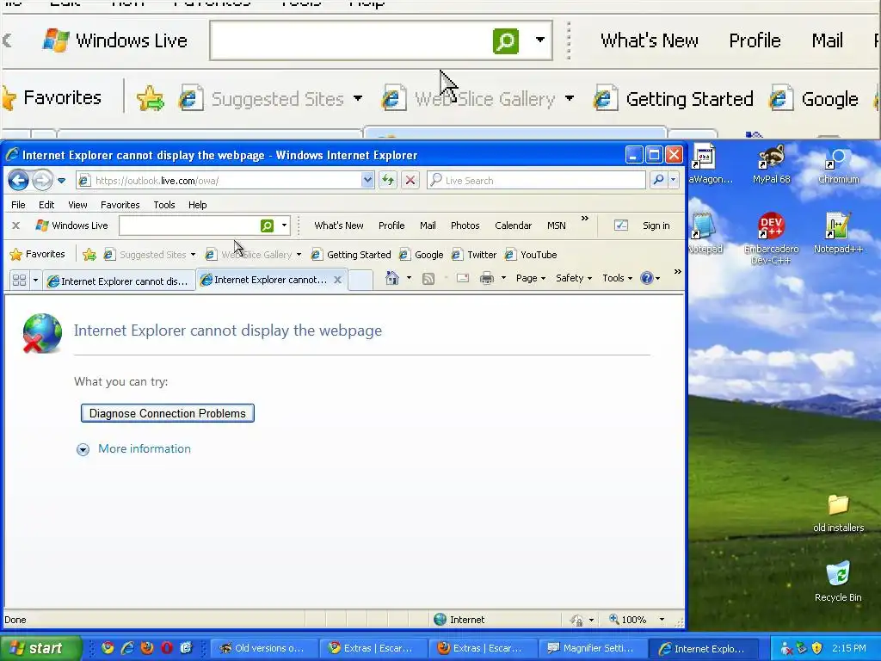The image size is (881, 661).
Task: Click the Windows Live toolbar search field
Action: point(188,225)
